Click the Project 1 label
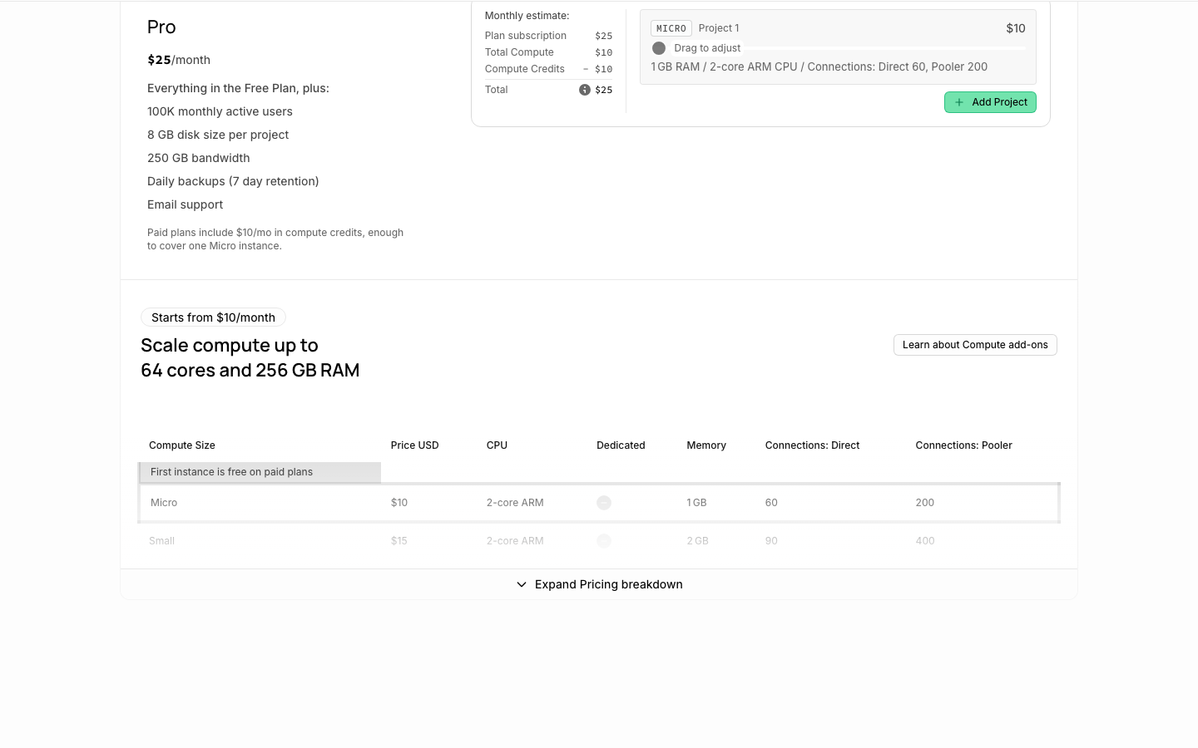 (719, 28)
